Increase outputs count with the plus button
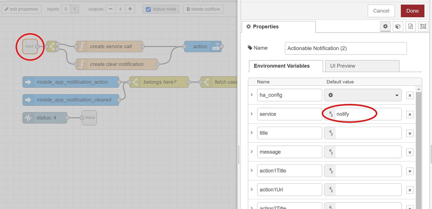The width and height of the screenshot is (432, 209). [x=130, y=9]
